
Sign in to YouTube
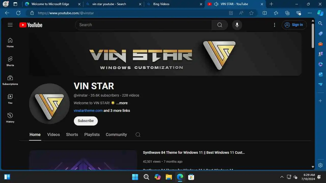(x=294, y=25)
